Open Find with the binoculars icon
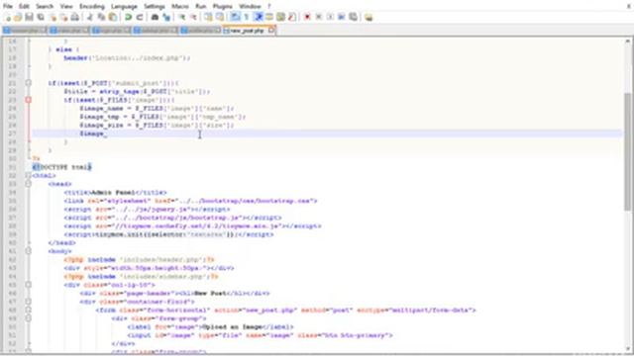Screen dimensions: 634x356 (x=155, y=17)
